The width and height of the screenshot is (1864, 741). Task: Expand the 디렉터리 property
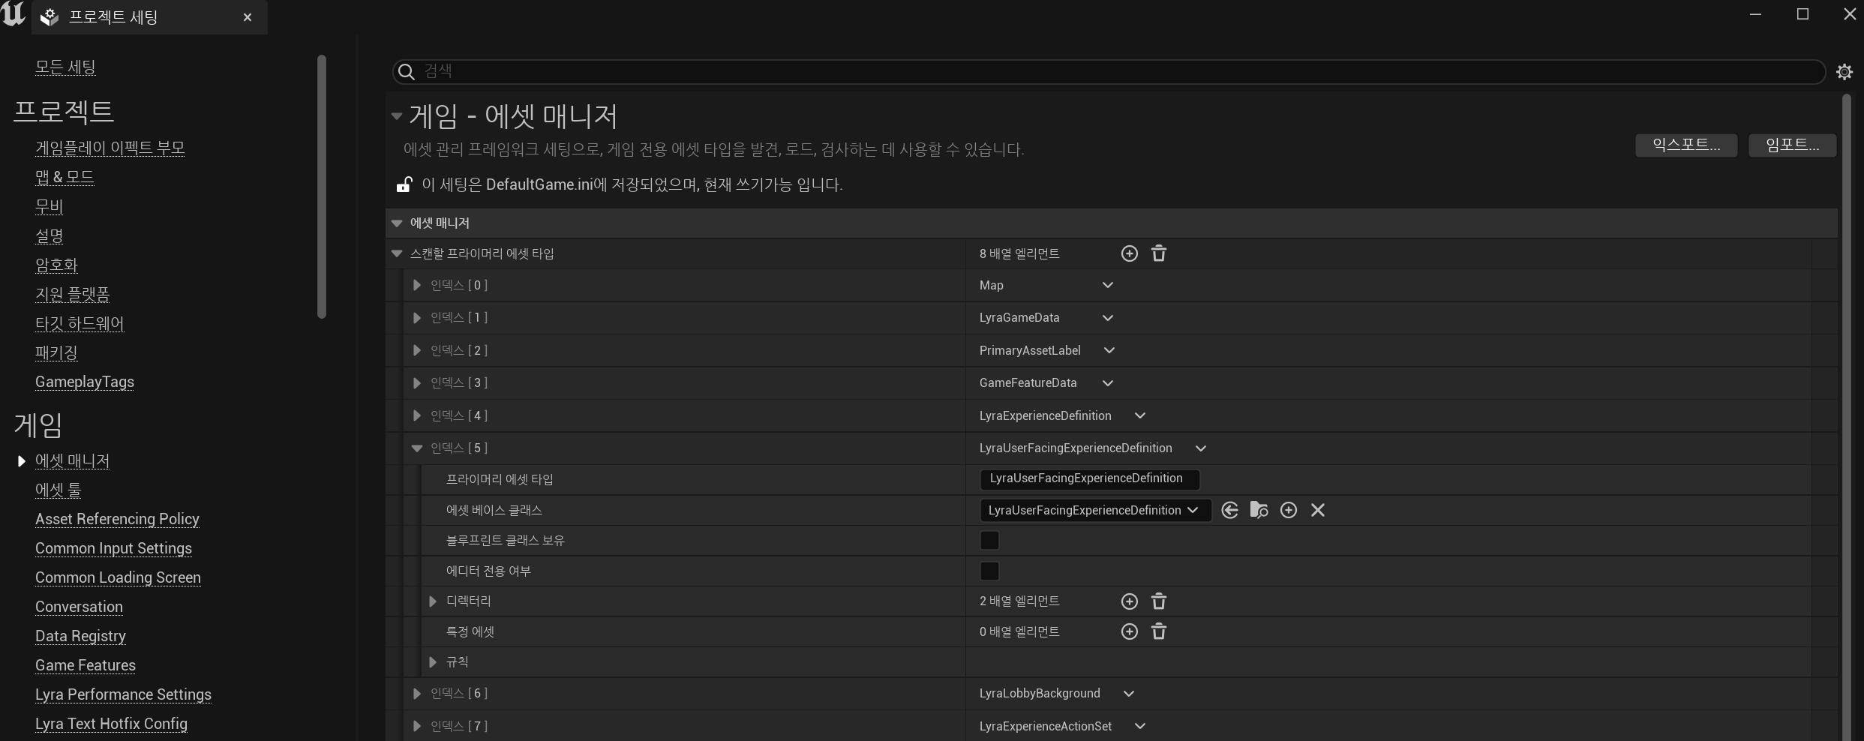(x=433, y=601)
